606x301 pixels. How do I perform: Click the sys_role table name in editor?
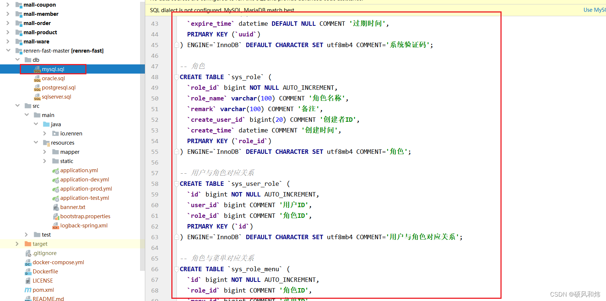pos(246,77)
